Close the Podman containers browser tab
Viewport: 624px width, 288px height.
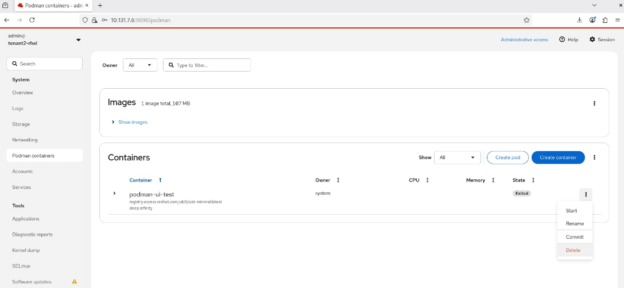tap(87, 6)
